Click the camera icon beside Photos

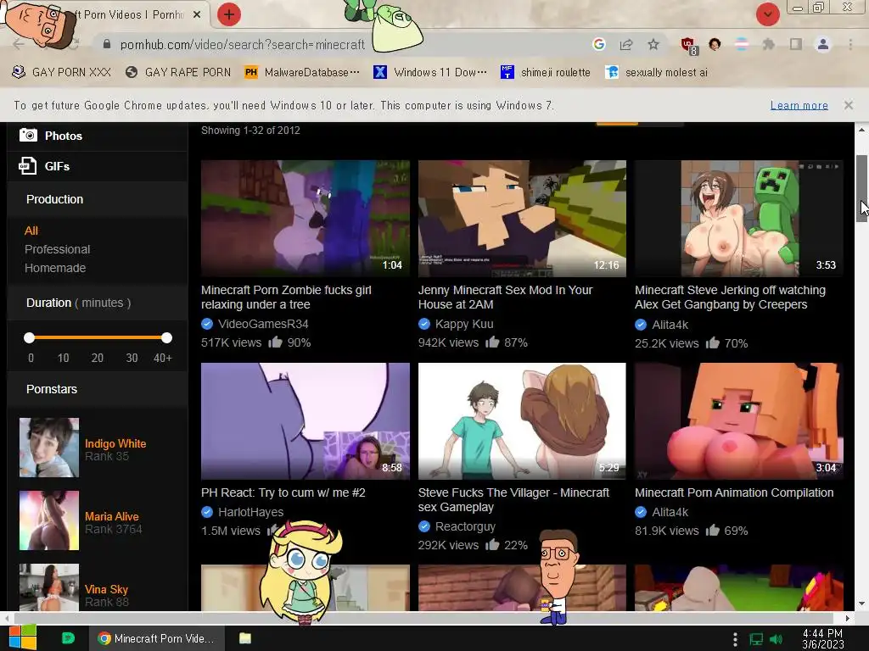[x=28, y=135]
